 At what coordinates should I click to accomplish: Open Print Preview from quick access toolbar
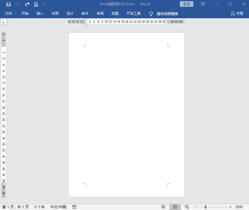click(36, 4)
